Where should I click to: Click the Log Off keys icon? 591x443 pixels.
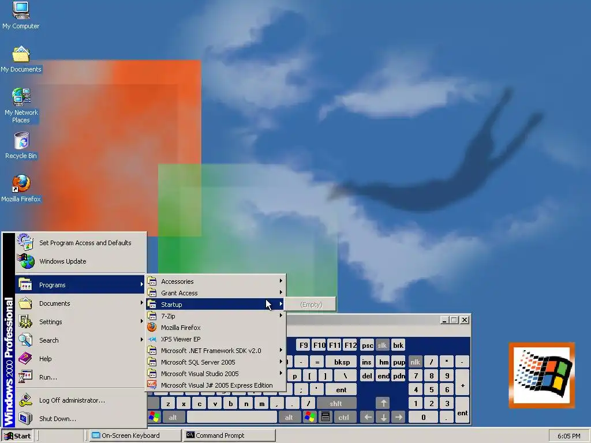click(x=25, y=400)
